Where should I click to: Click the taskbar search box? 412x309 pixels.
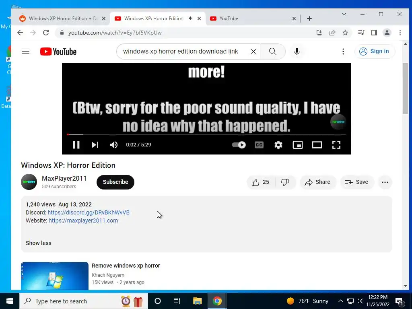84,301
